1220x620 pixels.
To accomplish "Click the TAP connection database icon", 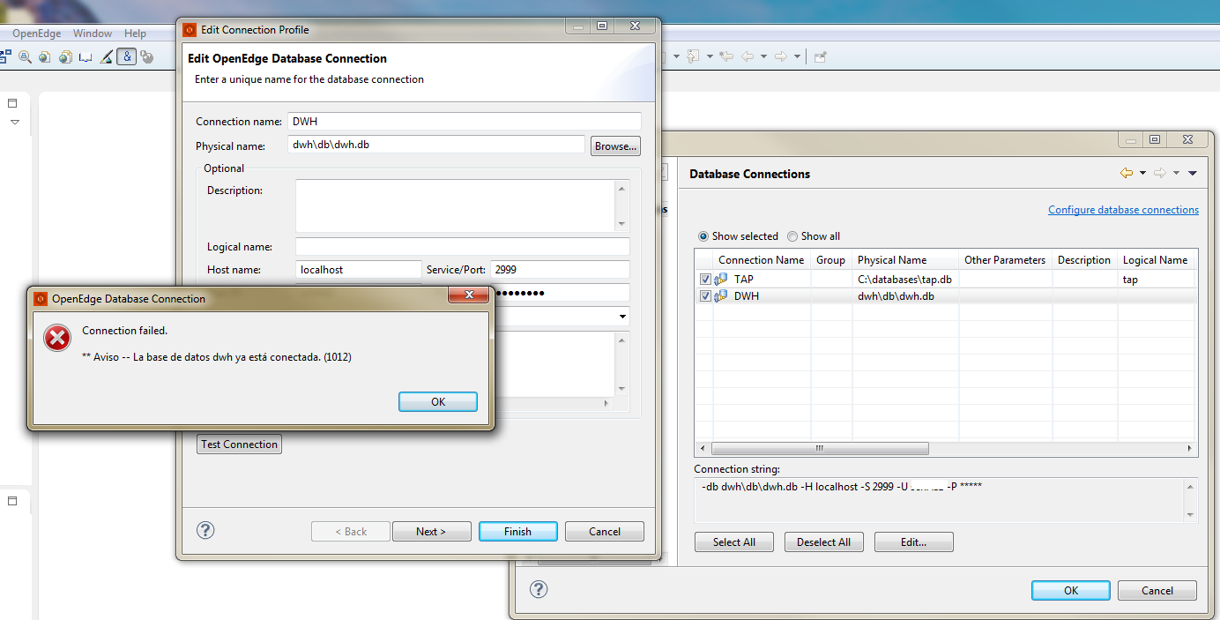I will click(x=721, y=280).
